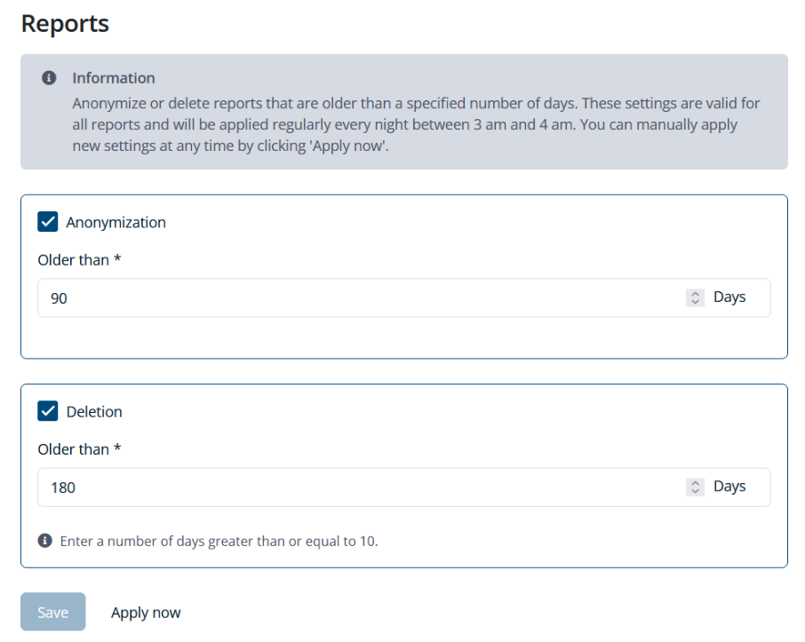Click the info icon in the Information banner
This screenshot has height=642, width=805.
[x=49, y=78]
